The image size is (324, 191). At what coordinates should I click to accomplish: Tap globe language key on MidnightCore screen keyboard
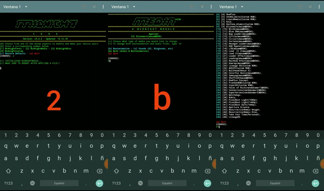click(x=32, y=183)
